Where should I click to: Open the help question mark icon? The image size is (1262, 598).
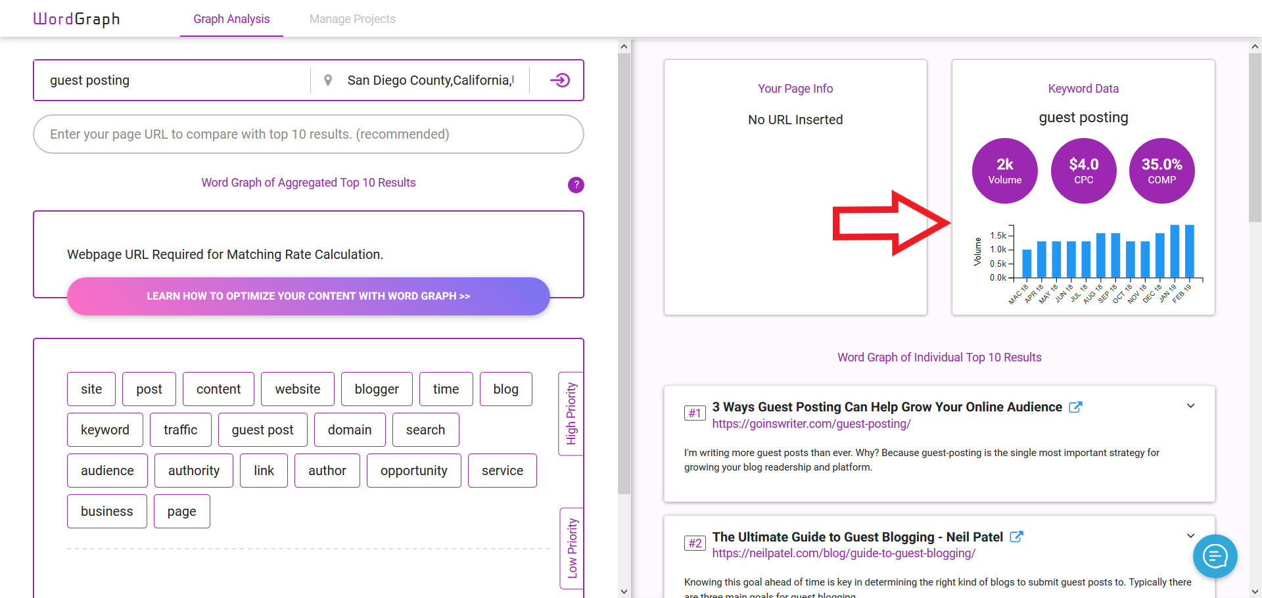[576, 185]
